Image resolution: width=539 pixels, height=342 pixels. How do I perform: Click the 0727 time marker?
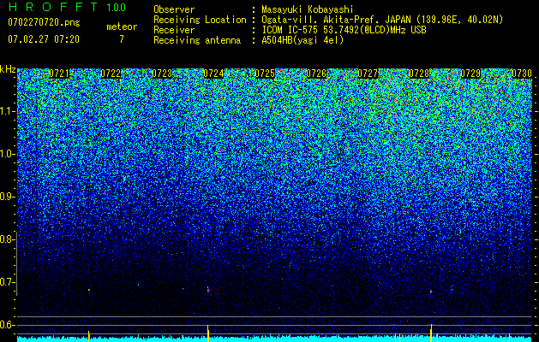point(368,74)
